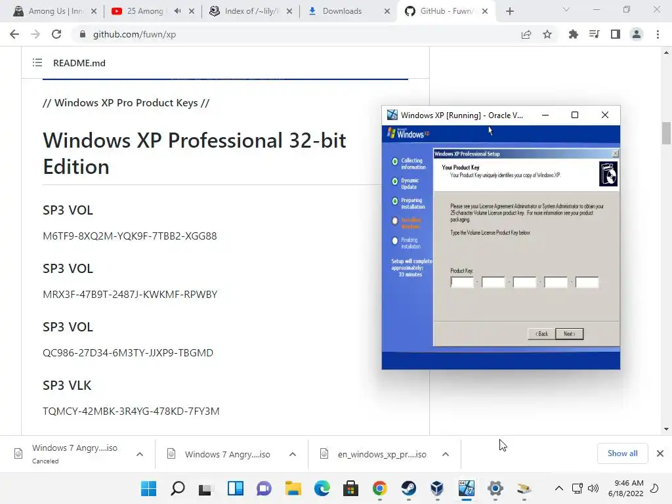Open the tab search chevron in the title bar
This screenshot has height=504, width=672.
(566, 9)
